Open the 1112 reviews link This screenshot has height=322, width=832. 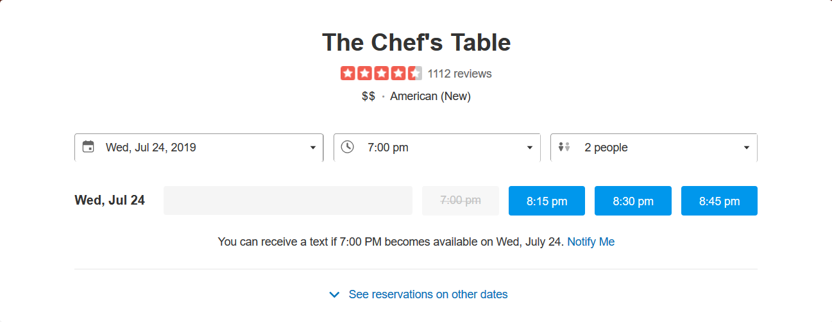coord(460,74)
